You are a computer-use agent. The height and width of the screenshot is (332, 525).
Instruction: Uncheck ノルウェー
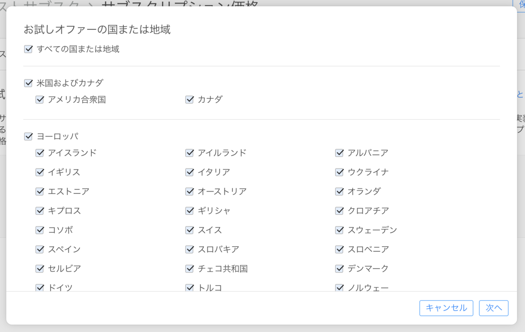339,287
